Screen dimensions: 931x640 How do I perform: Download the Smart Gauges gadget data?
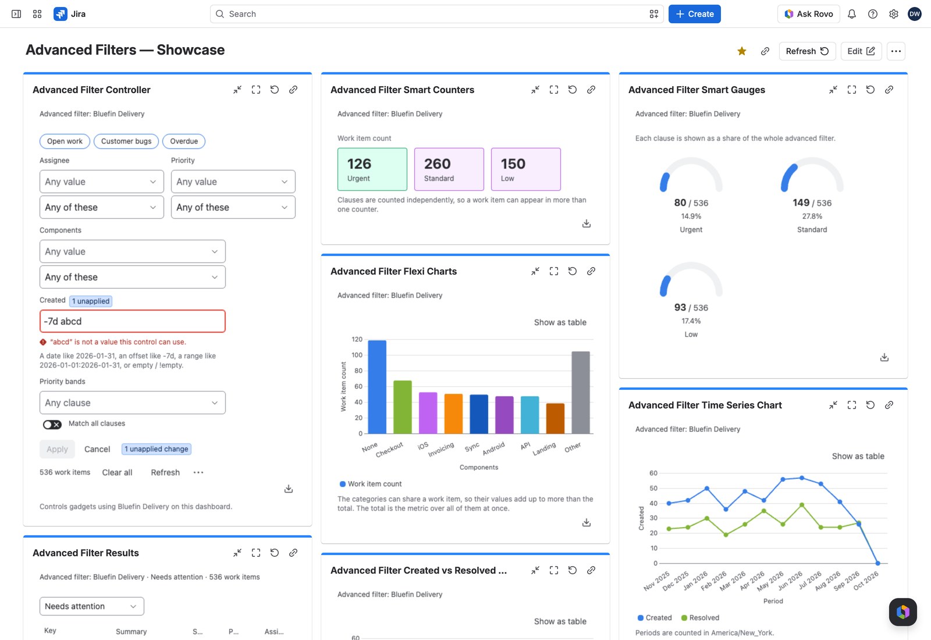tap(884, 357)
